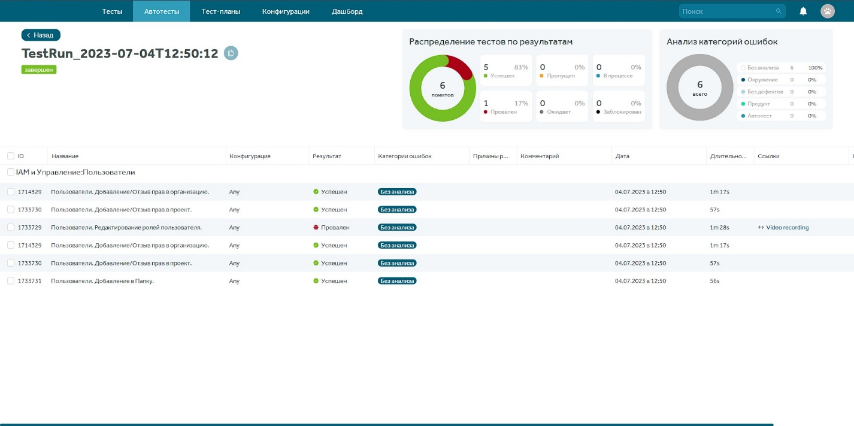Click the 'Без анализа 6 100%' legend row
Screen dimensions: 854x426
pos(781,68)
